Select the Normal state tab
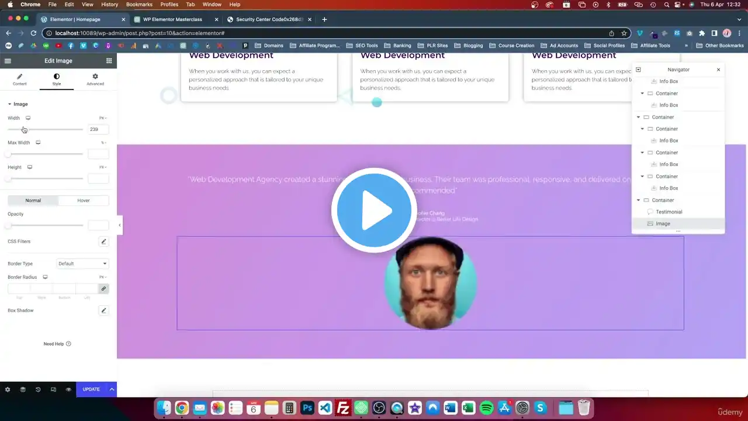748x421 pixels. click(33, 201)
